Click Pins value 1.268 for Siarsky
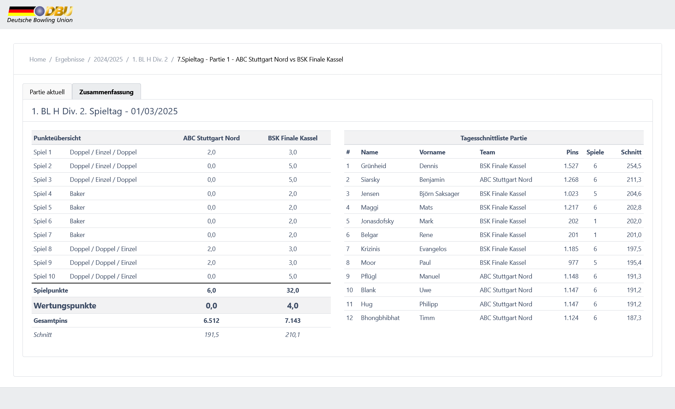The width and height of the screenshot is (675, 409). pyautogui.click(x=571, y=180)
